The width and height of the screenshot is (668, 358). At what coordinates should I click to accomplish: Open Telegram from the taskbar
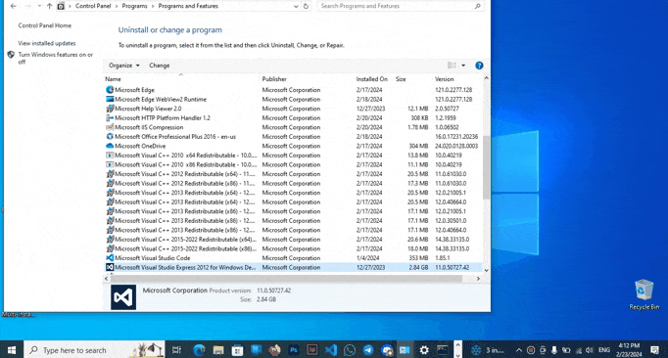click(x=368, y=350)
